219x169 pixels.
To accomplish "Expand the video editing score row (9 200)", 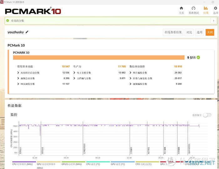I will 155,84.
